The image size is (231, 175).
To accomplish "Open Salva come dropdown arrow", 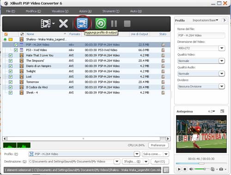I will coord(166,154).
